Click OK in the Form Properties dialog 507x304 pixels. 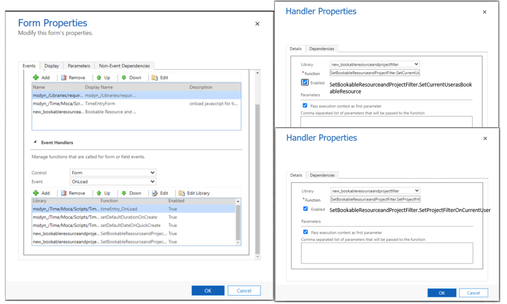(x=208, y=291)
